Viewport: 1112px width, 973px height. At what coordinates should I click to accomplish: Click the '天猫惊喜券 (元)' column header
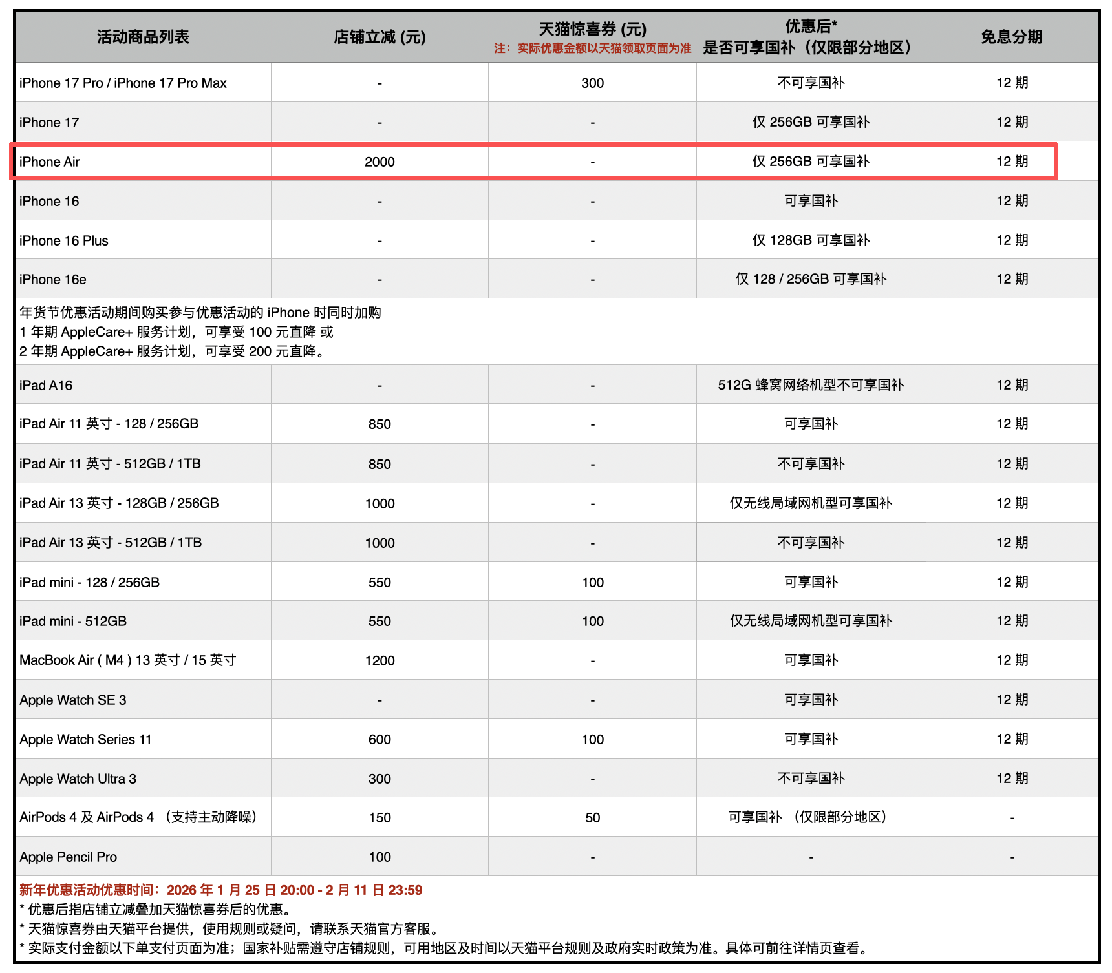click(x=592, y=29)
